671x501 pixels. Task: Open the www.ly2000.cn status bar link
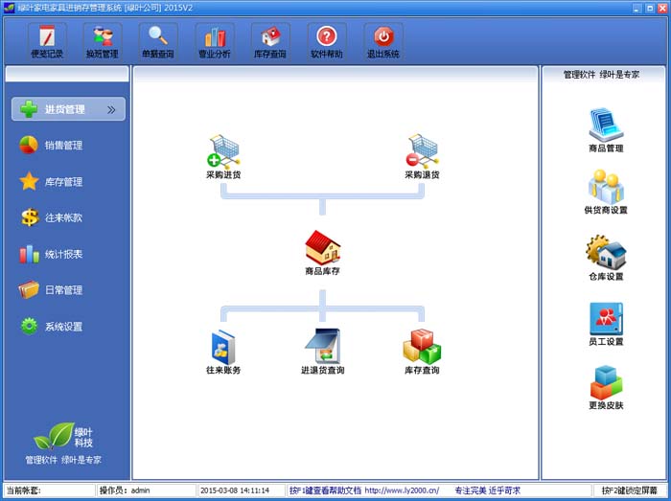pos(402,490)
